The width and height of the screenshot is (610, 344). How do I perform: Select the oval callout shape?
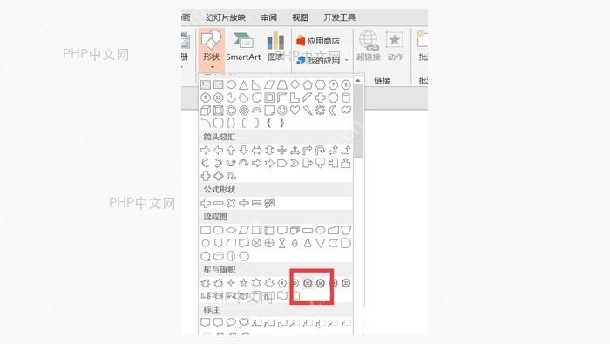(x=231, y=322)
